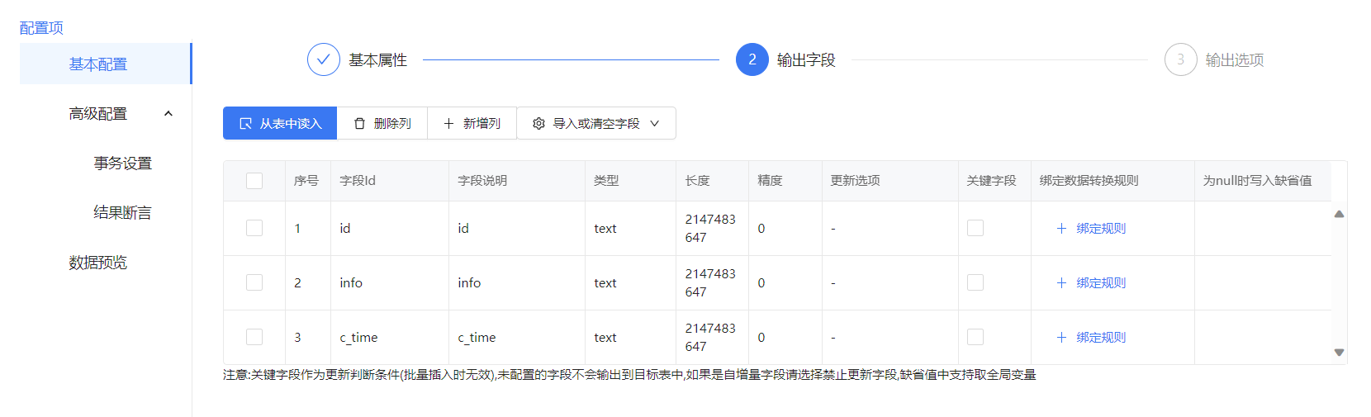Open the 高级配置 menu item
This screenshot has width=1371, height=417.
[x=106, y=114]
